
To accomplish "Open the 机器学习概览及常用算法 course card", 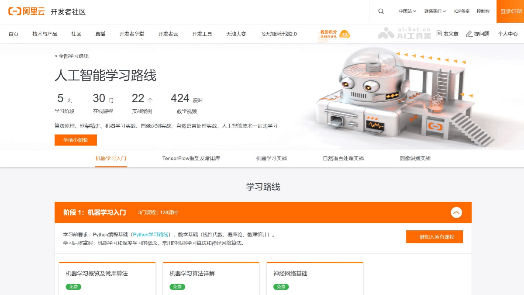I will point(107,274).
